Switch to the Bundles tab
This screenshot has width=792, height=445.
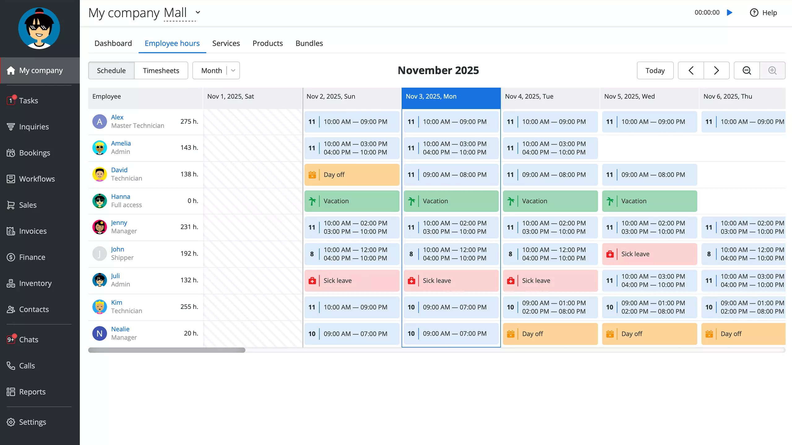309,43
